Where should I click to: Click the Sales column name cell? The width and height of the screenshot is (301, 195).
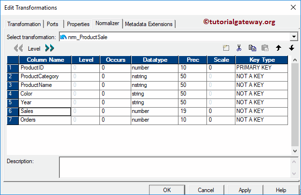[45, 111]
